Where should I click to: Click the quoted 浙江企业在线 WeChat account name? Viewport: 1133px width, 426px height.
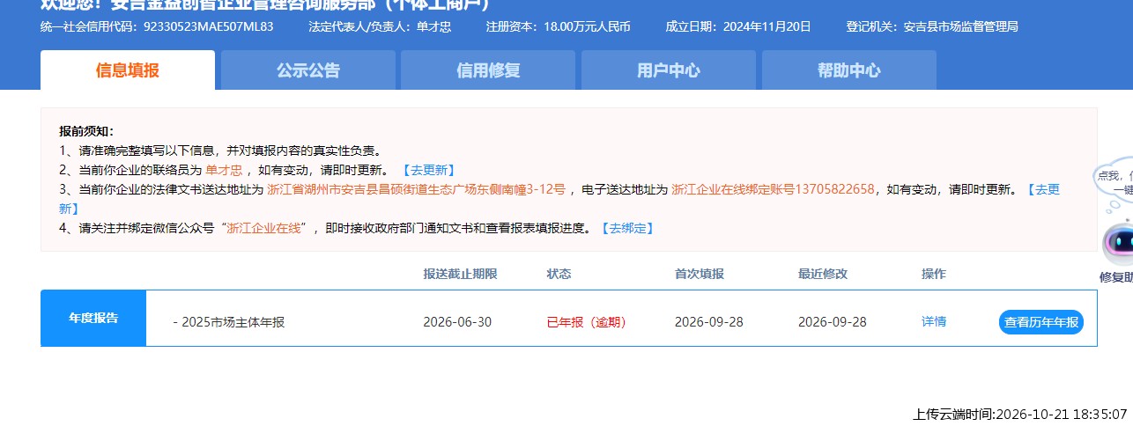coord(264,228)
